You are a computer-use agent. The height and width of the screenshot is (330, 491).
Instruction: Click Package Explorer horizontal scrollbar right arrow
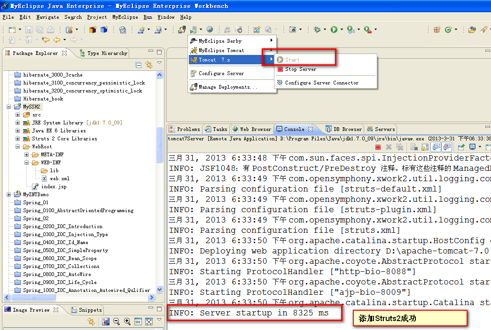pyautogui.click(x=152, y=297)
